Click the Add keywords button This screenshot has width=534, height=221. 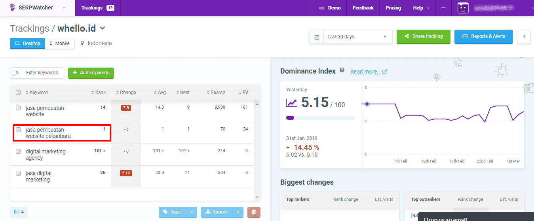click(x=91, y=73)
